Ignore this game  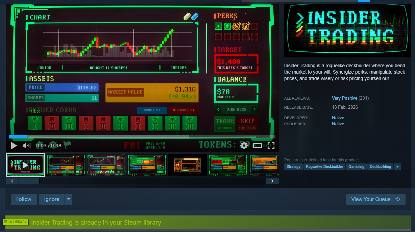point(52,199)
